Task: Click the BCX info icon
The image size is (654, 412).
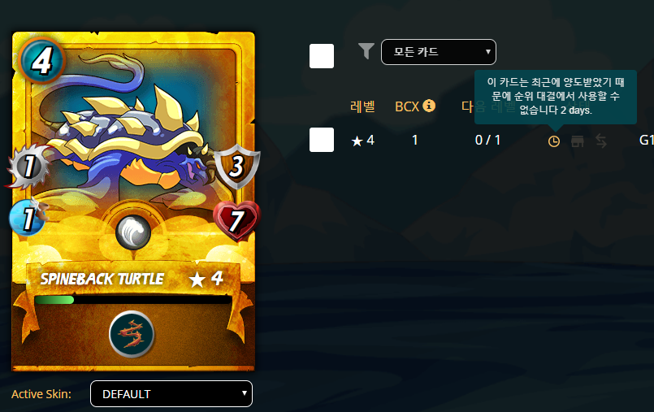Action: coord(429,106)
